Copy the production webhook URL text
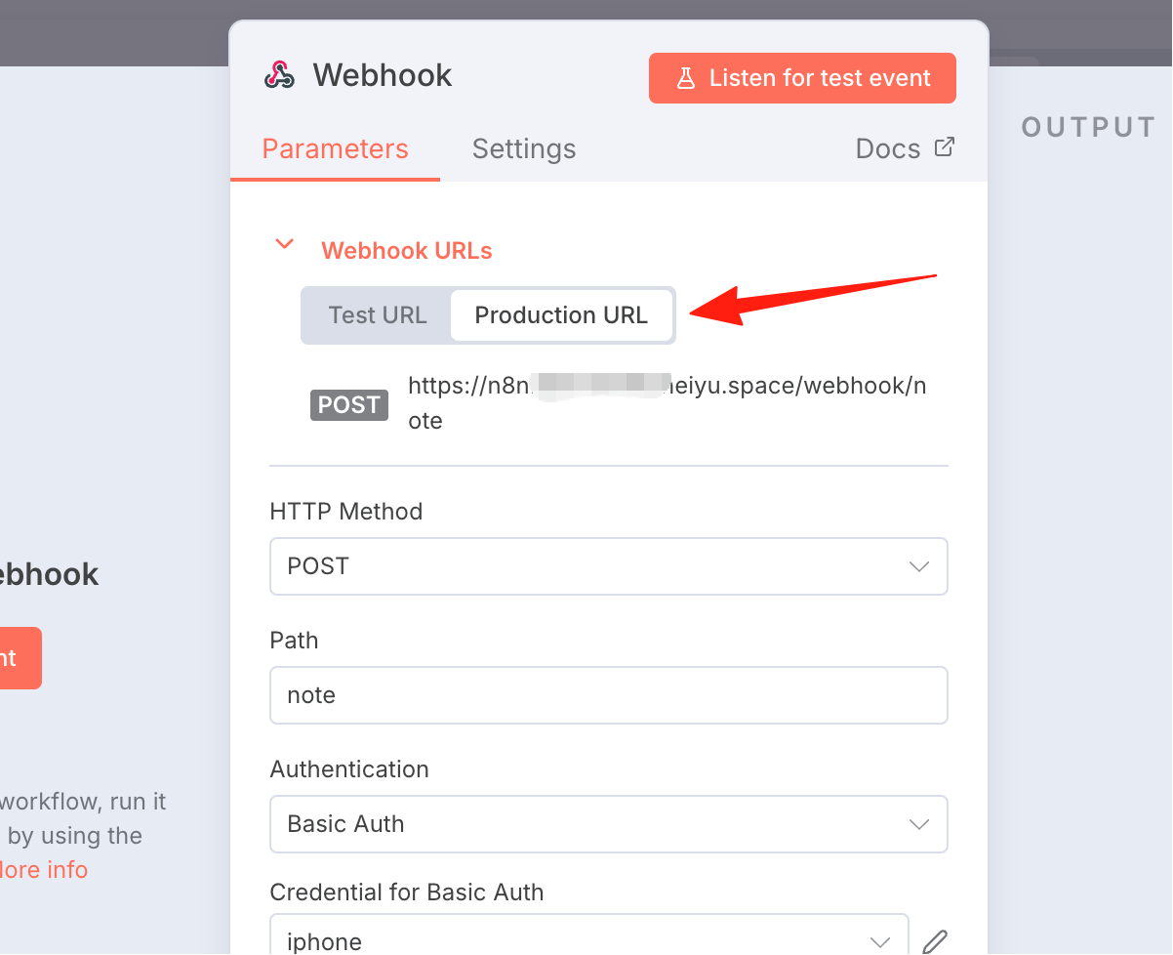The image size is (1173, 955). (x=667, y=403)
